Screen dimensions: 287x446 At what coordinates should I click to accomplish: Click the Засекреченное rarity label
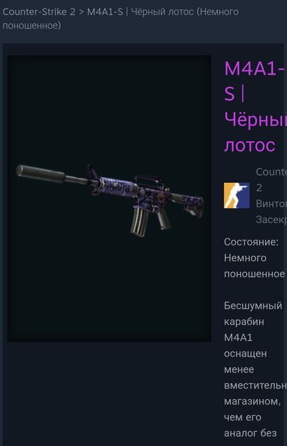[x=271, y=220]
